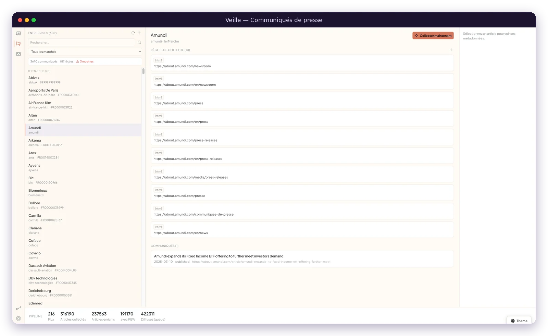Open the Amundi Fixed Income ETF press release
548x336 pixels.
click(302, 259)
